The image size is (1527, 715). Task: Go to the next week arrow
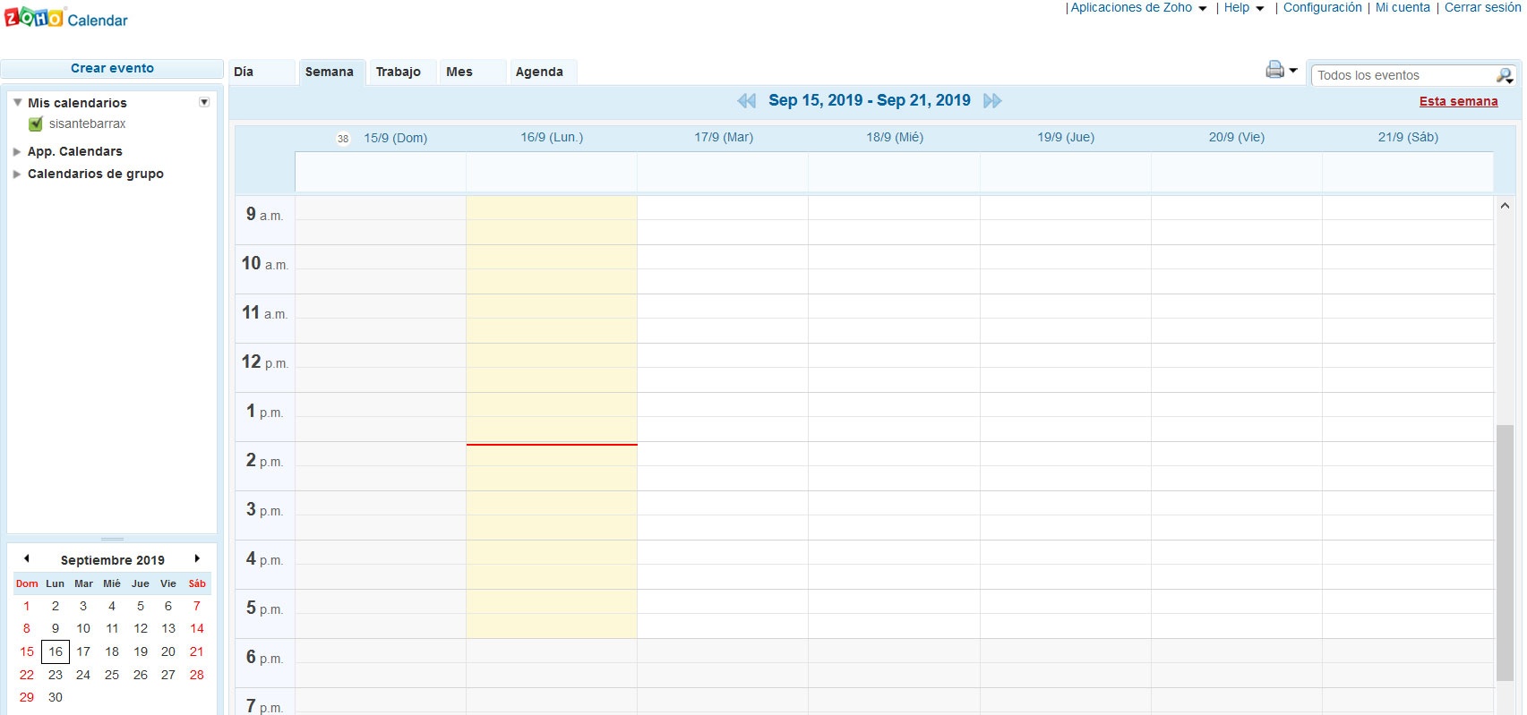click(x=992, y=101)
